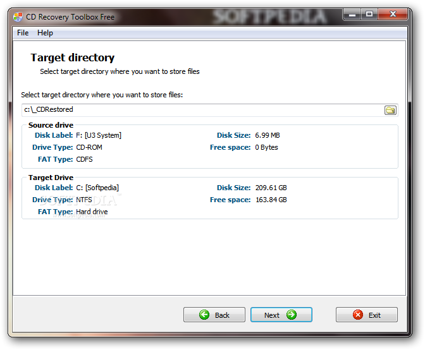
Task: Maximize the CD Recovery Toolbox window
Action: coord(369,15)
